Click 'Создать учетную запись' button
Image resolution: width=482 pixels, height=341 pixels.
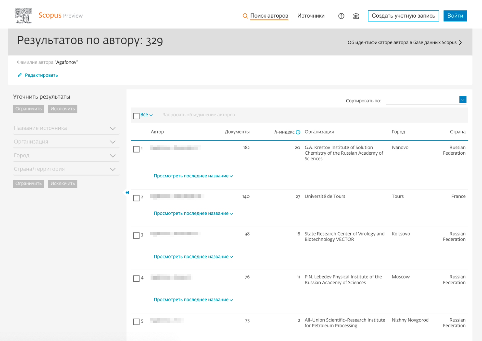(x=403, y=16)
